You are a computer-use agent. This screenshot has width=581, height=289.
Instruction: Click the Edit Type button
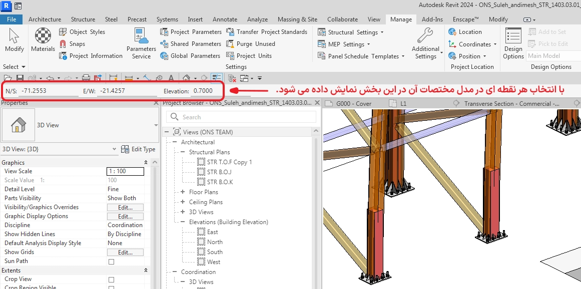pyautogui.click(x=138, y=149)
